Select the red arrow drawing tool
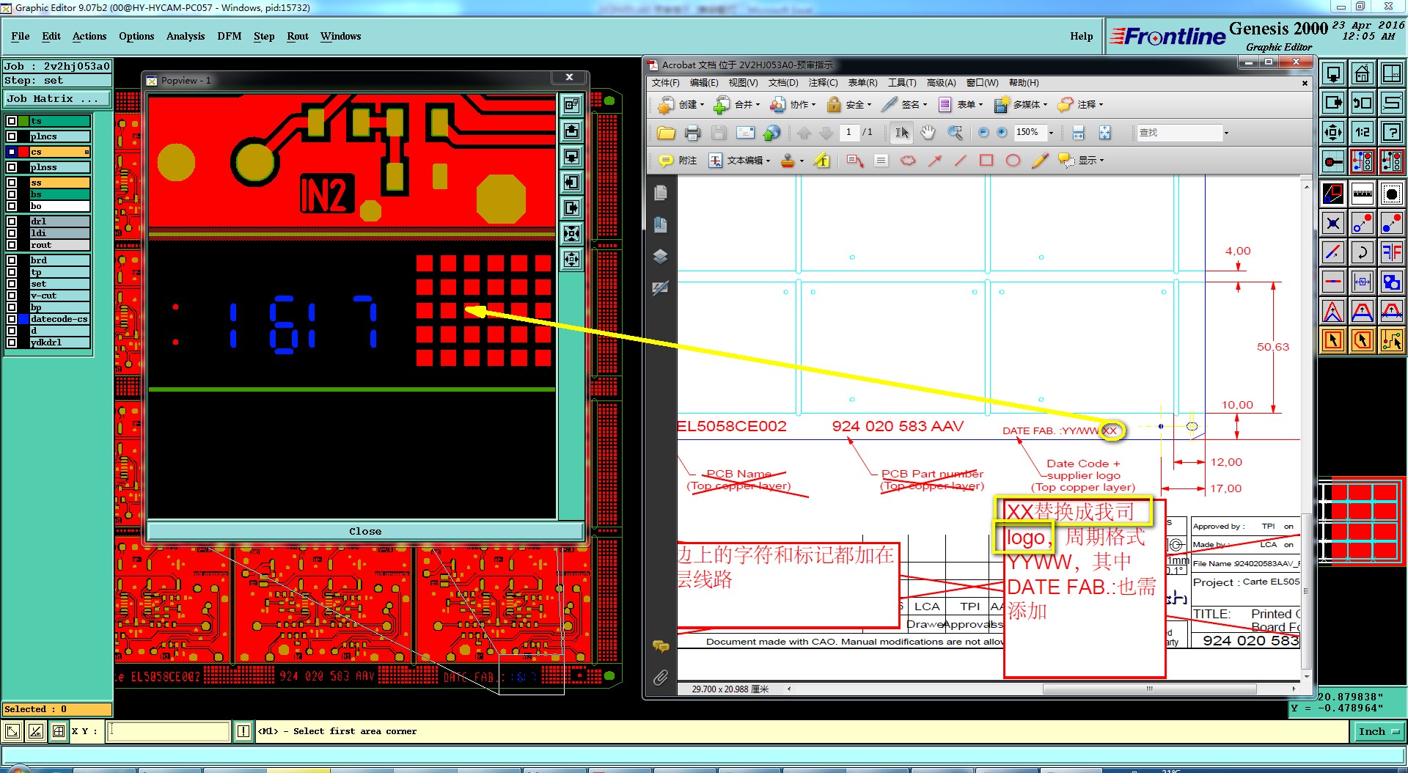The image size is (1408, 773). click(934, 161)
